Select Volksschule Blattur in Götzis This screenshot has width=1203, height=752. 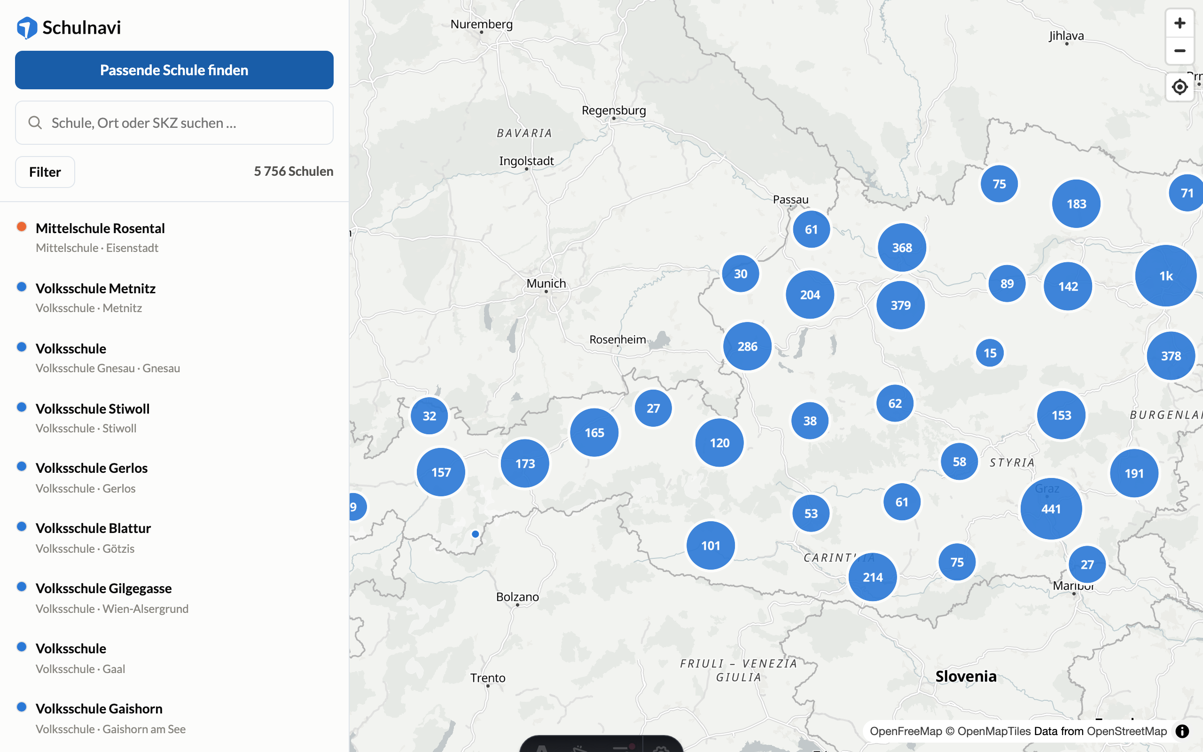click(174, 538)
